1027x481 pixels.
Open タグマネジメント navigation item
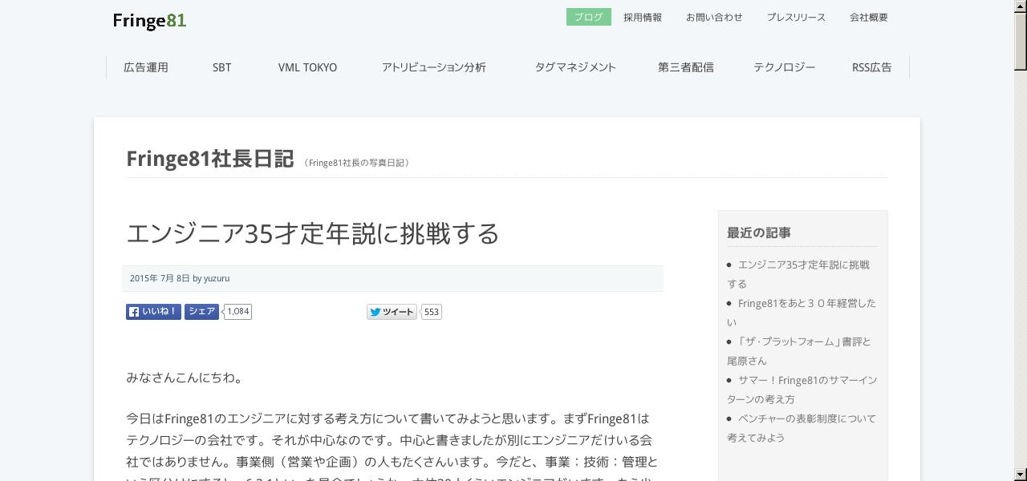[x=575, y=67]
